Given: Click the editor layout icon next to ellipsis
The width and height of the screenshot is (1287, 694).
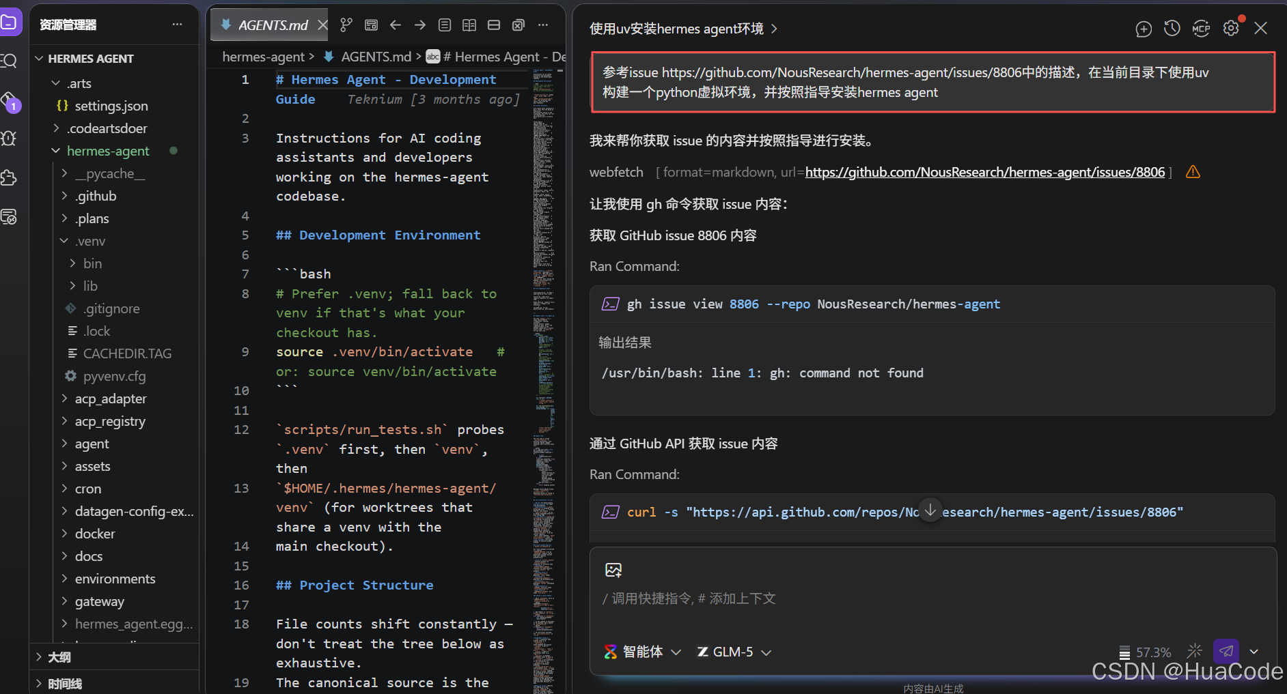Looking at the screenshot, I should [518, 25].
